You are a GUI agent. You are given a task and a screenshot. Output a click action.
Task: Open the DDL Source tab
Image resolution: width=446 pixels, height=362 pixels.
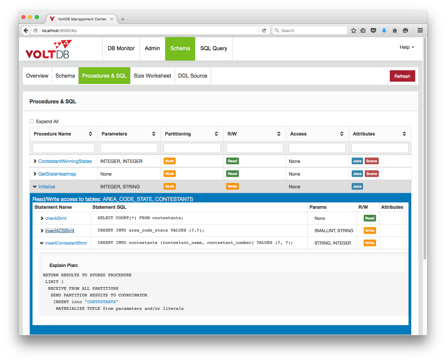192,76
